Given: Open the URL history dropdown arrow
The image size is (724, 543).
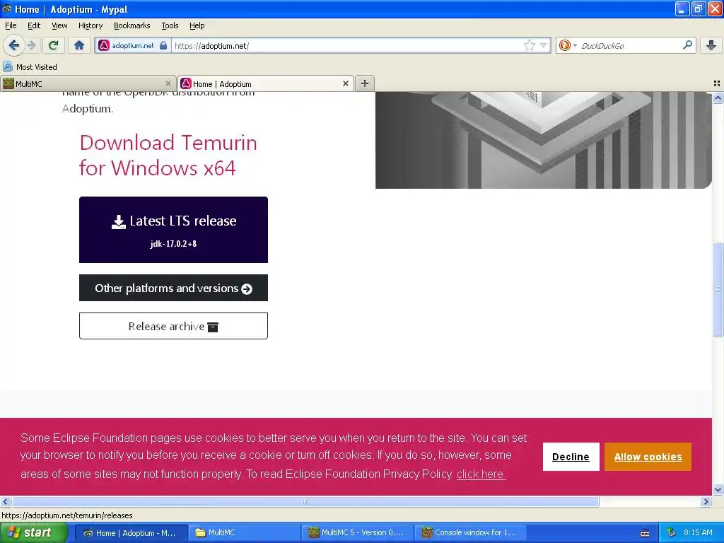Looking at the screenshot, I should [544, 45].
